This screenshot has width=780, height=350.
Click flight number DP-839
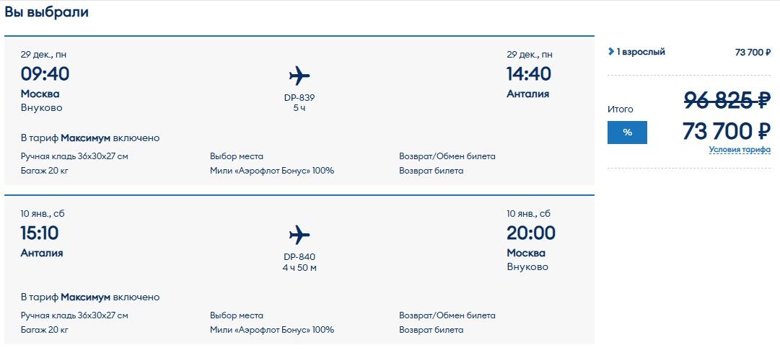299,98
